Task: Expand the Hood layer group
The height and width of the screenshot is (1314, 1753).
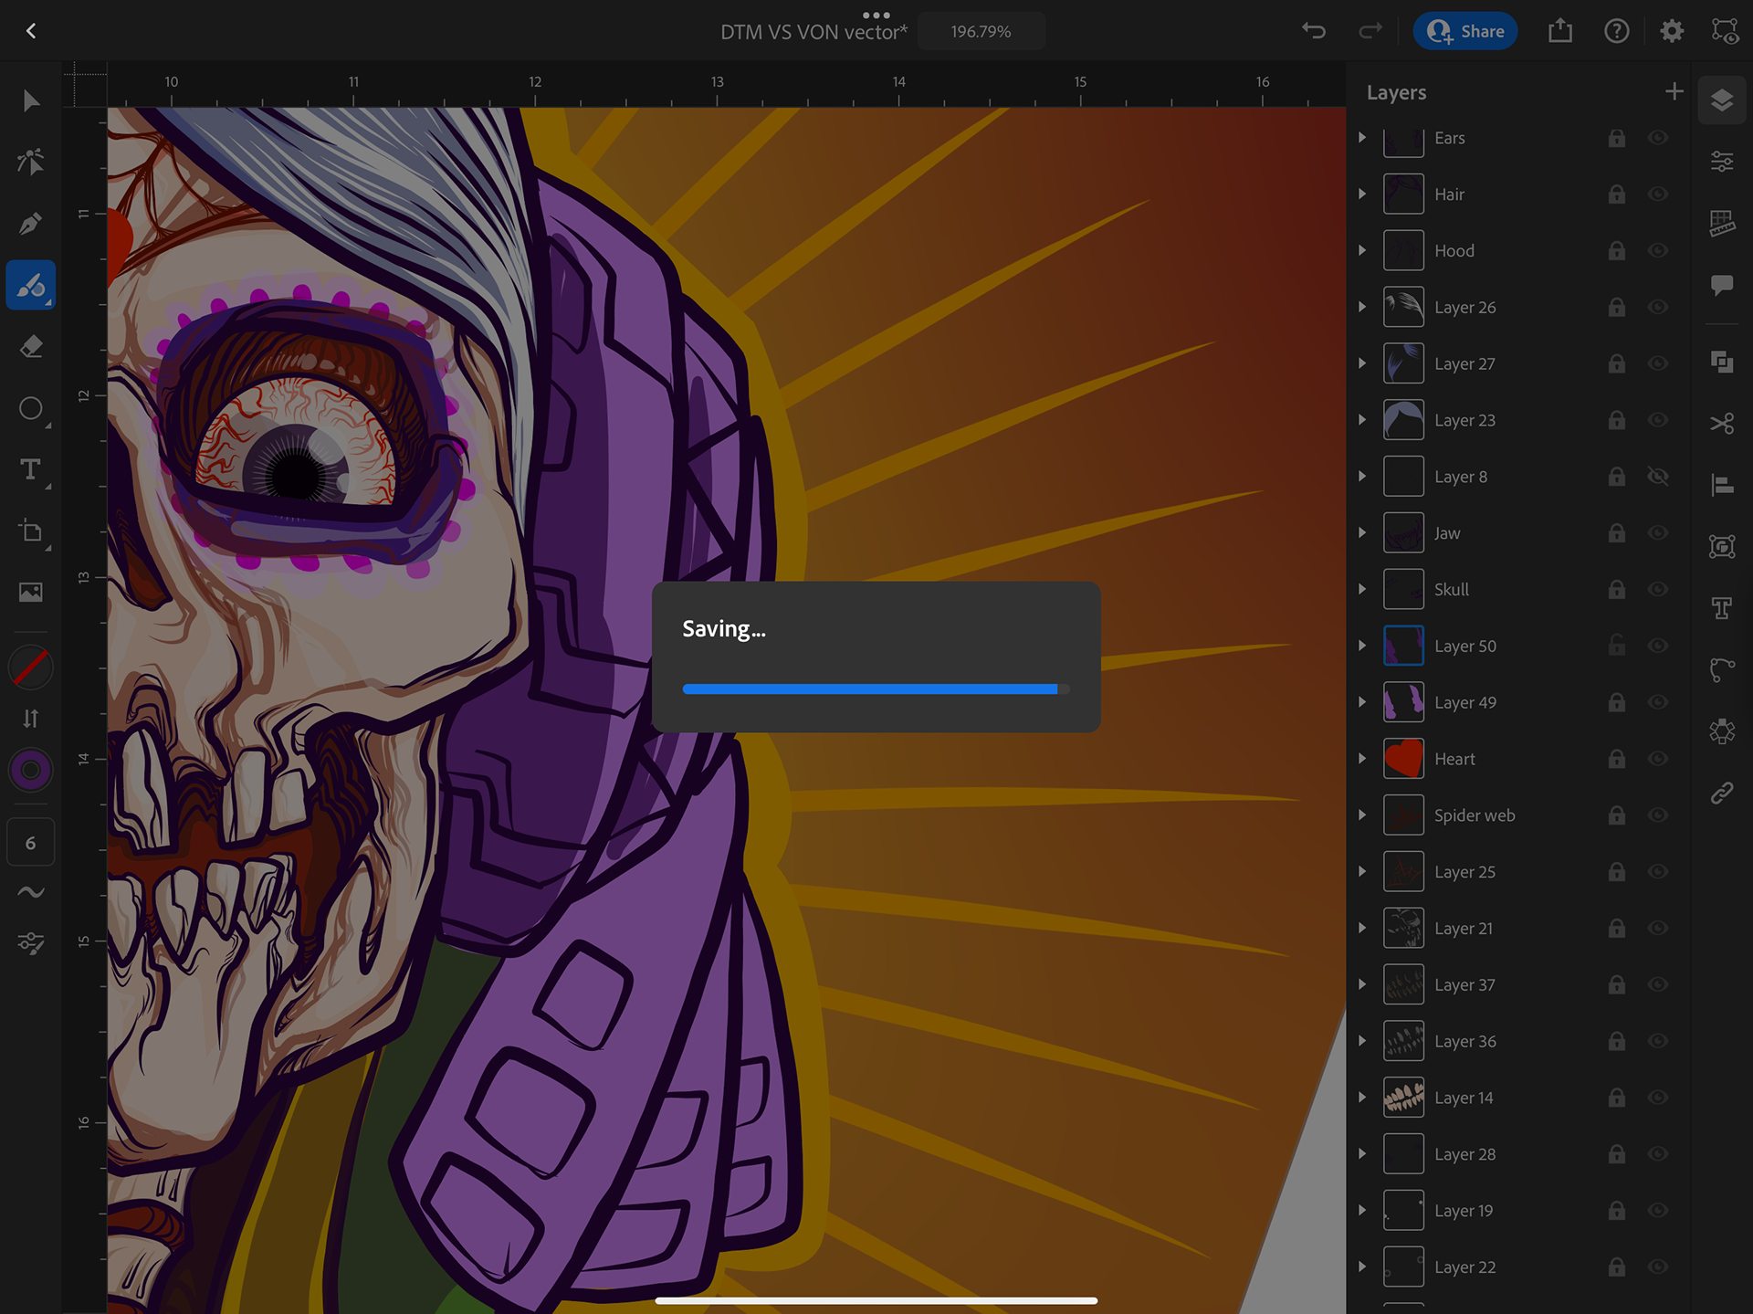Action: [x=1362, y=250]
